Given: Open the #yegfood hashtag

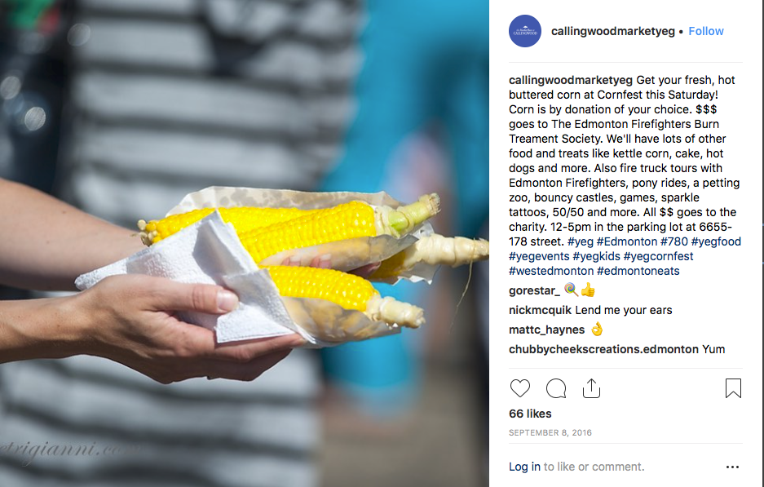Looking at the screenshot, I should (x=716, y=241).
